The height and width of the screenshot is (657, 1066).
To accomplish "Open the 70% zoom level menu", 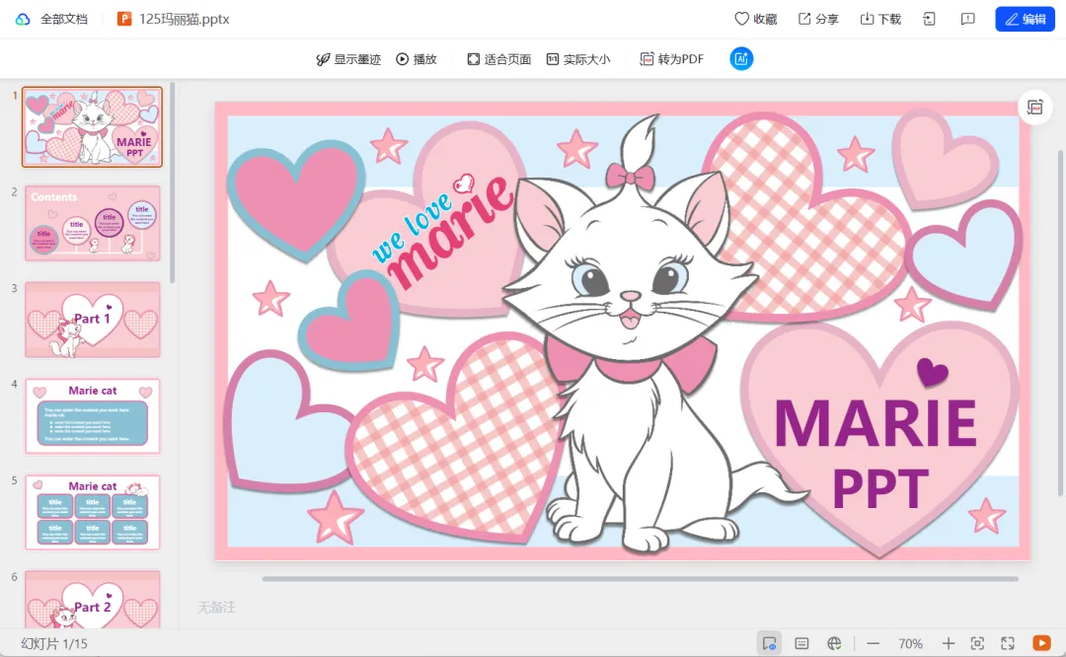I will click(x=910, y=643).
